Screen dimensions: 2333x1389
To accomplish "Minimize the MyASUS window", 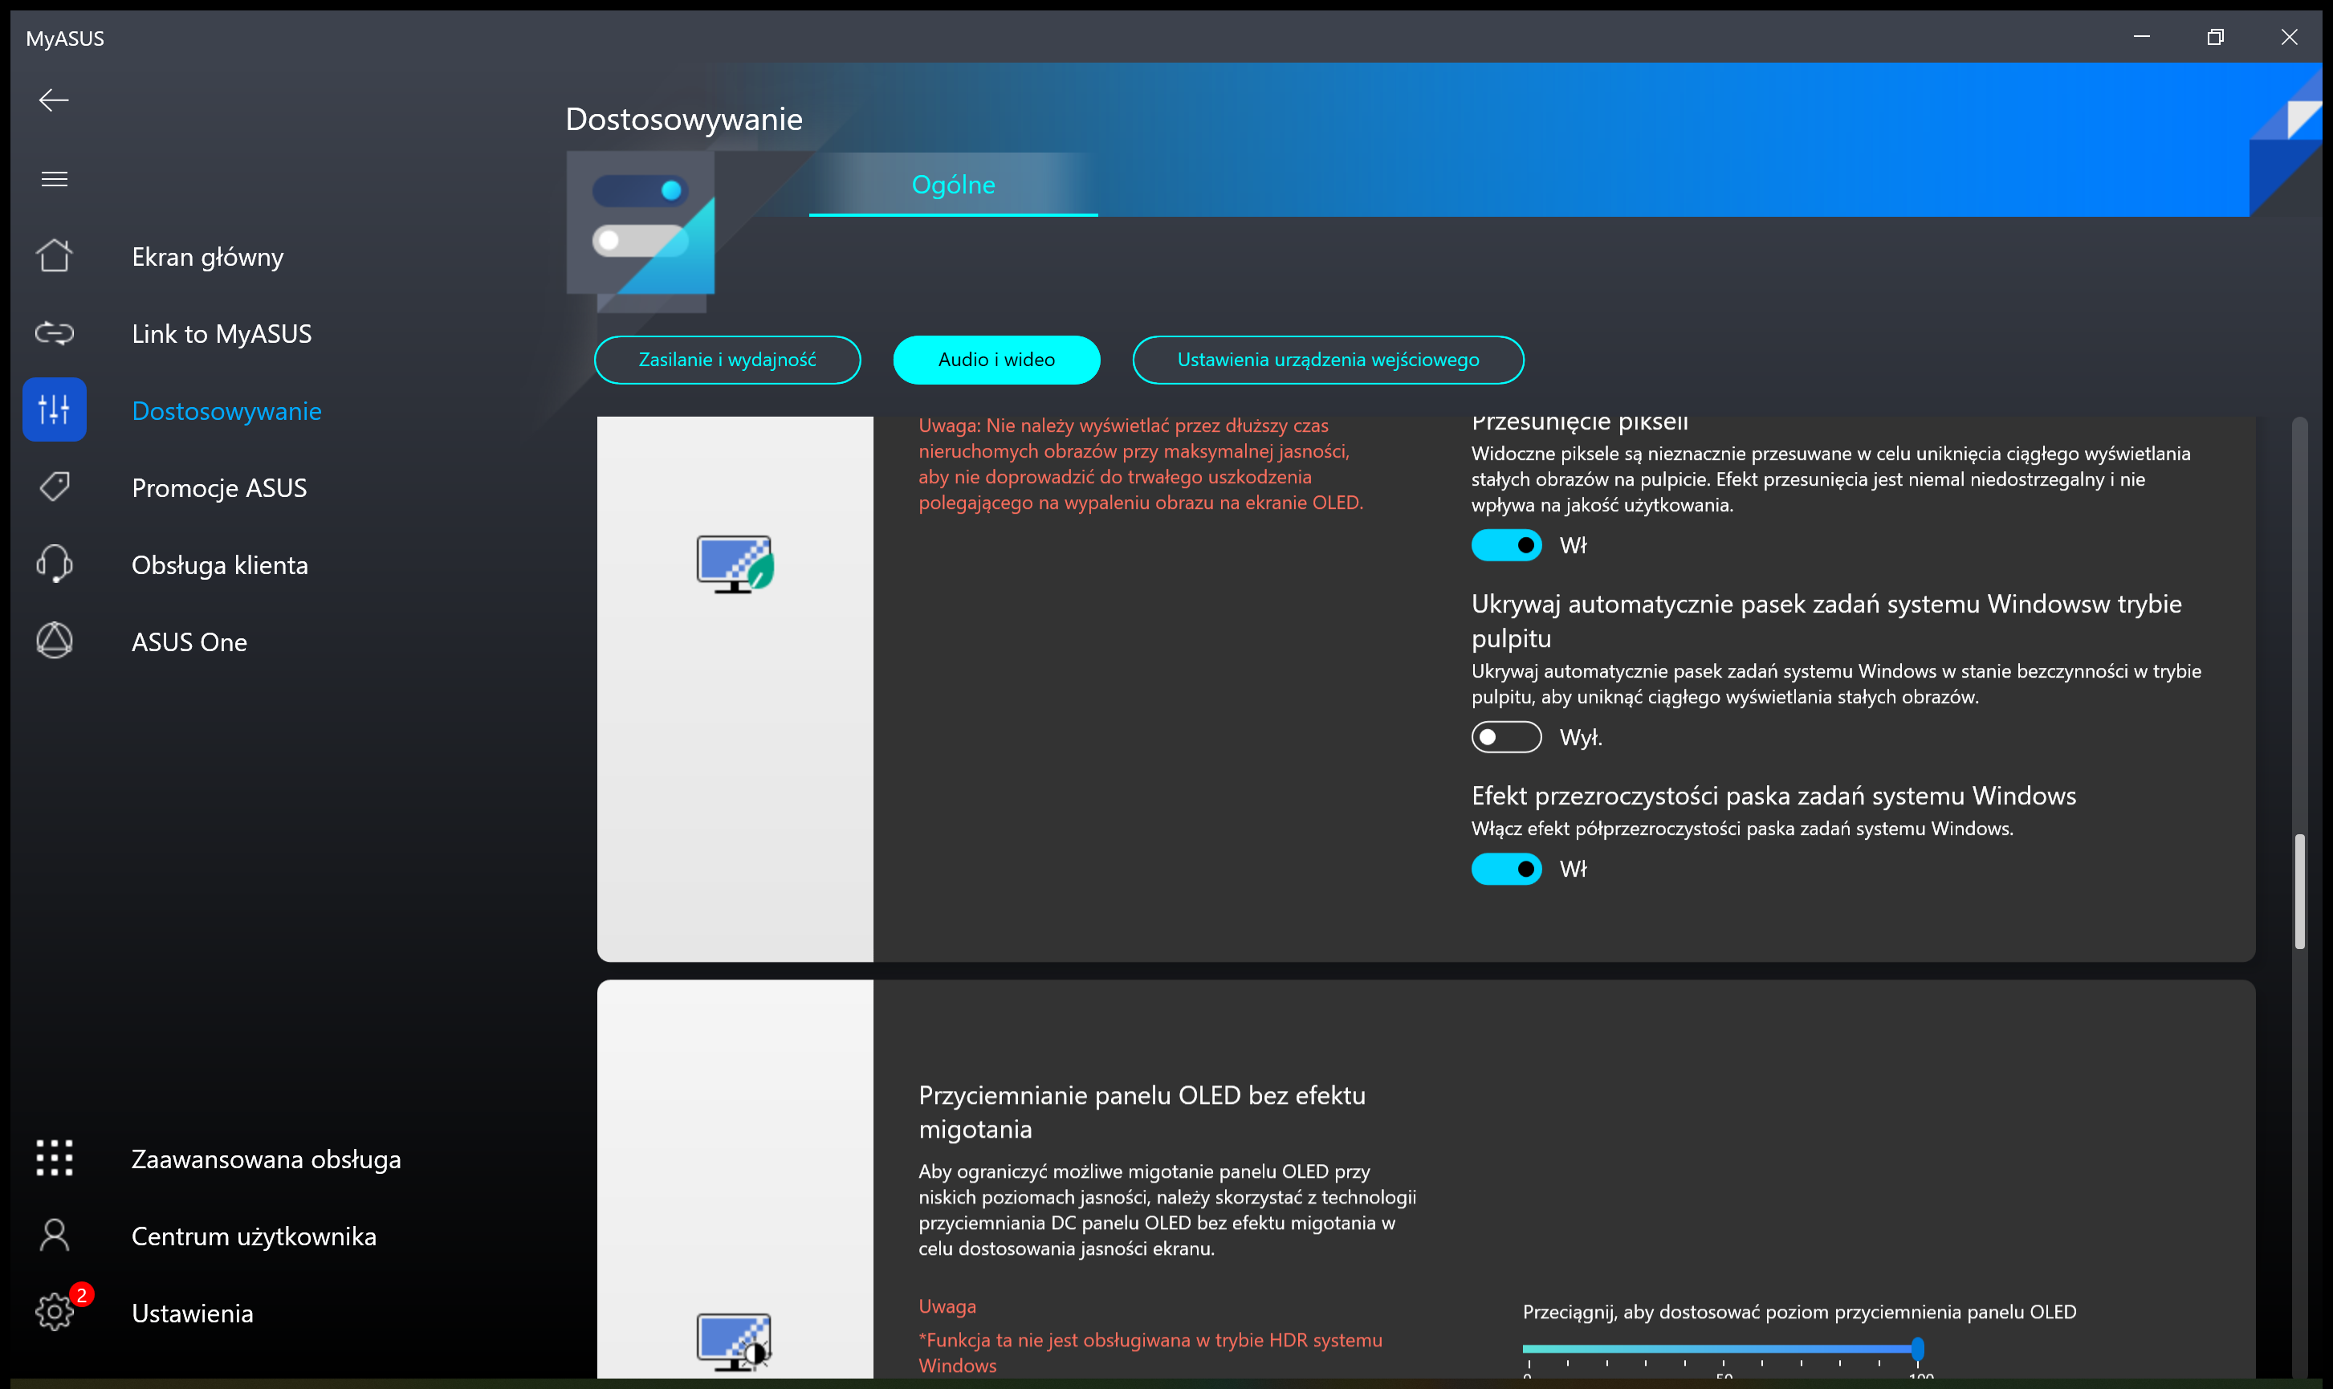I will 2141,38.
